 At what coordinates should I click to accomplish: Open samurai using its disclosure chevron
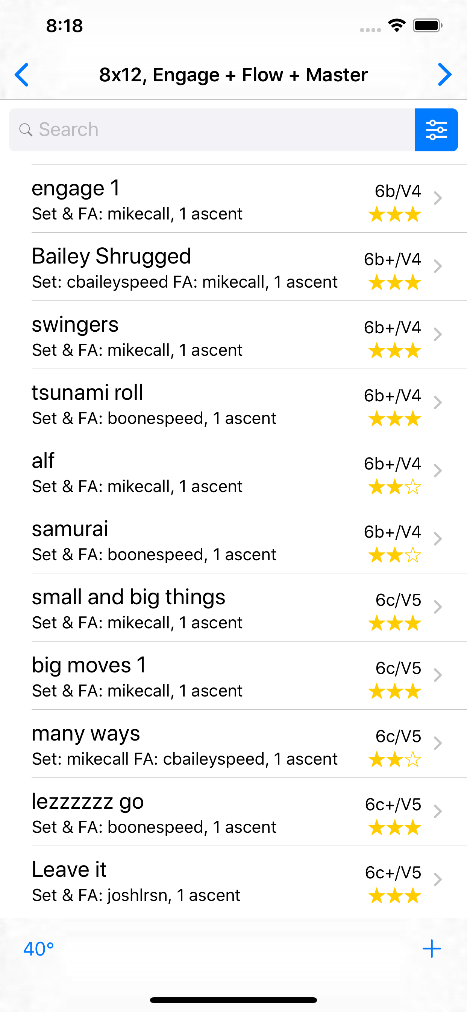point(438,539)
